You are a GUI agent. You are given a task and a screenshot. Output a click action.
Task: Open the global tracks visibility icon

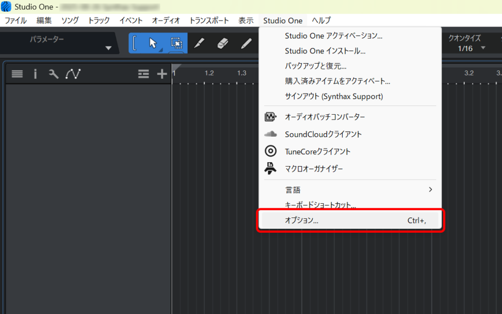pos(143,74)
